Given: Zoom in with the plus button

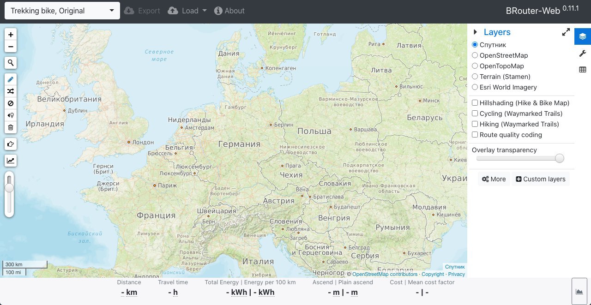Looking at the screenshot, I should [11, 35].
